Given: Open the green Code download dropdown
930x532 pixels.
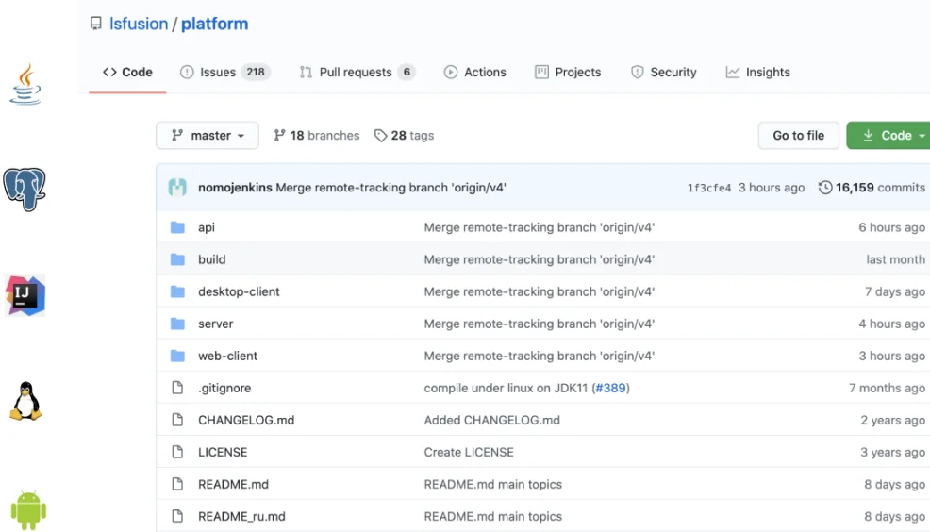Looking at the screenshot, I should pos(888,135).
